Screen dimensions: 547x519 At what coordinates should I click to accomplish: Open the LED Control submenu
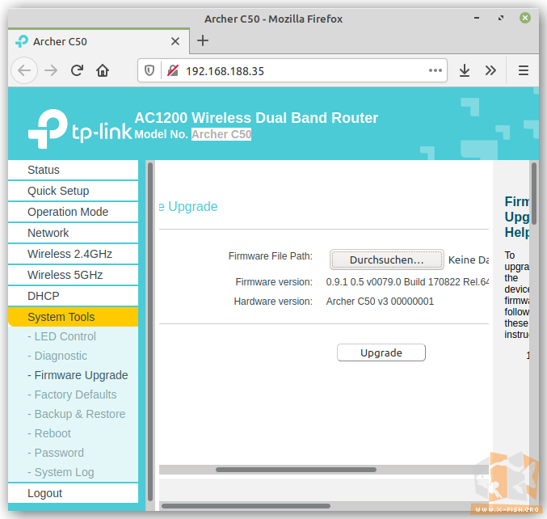click(x=61, y=336)
